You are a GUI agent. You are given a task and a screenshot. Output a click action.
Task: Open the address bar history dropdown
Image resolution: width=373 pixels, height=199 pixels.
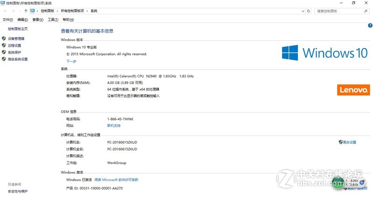coord(303,11)
